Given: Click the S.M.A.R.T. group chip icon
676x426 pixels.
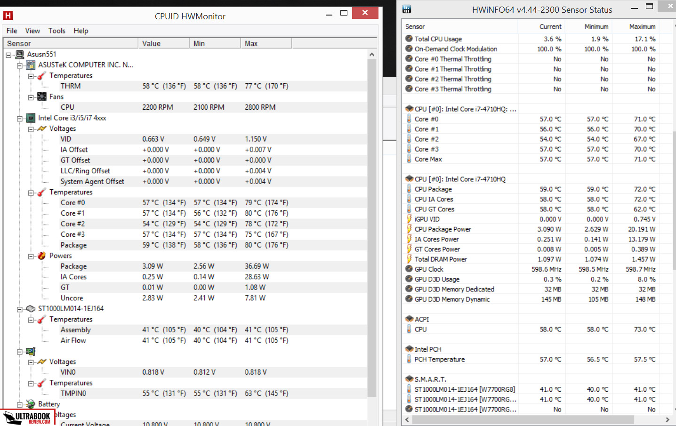Looking at the screenshot, I should pos(409,379).
